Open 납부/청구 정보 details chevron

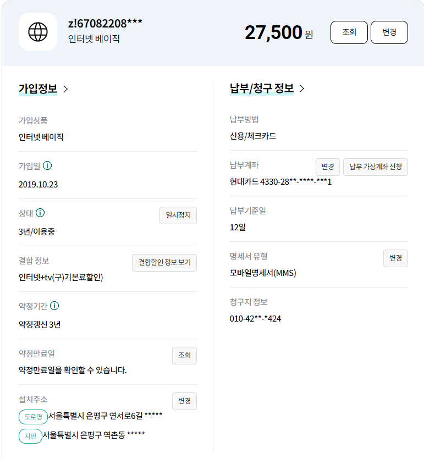(302, 89)
